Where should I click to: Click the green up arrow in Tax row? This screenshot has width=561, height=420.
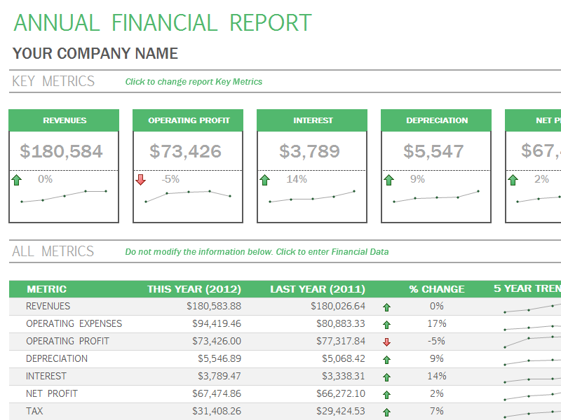pyautogui.click(x=386, y=412)
